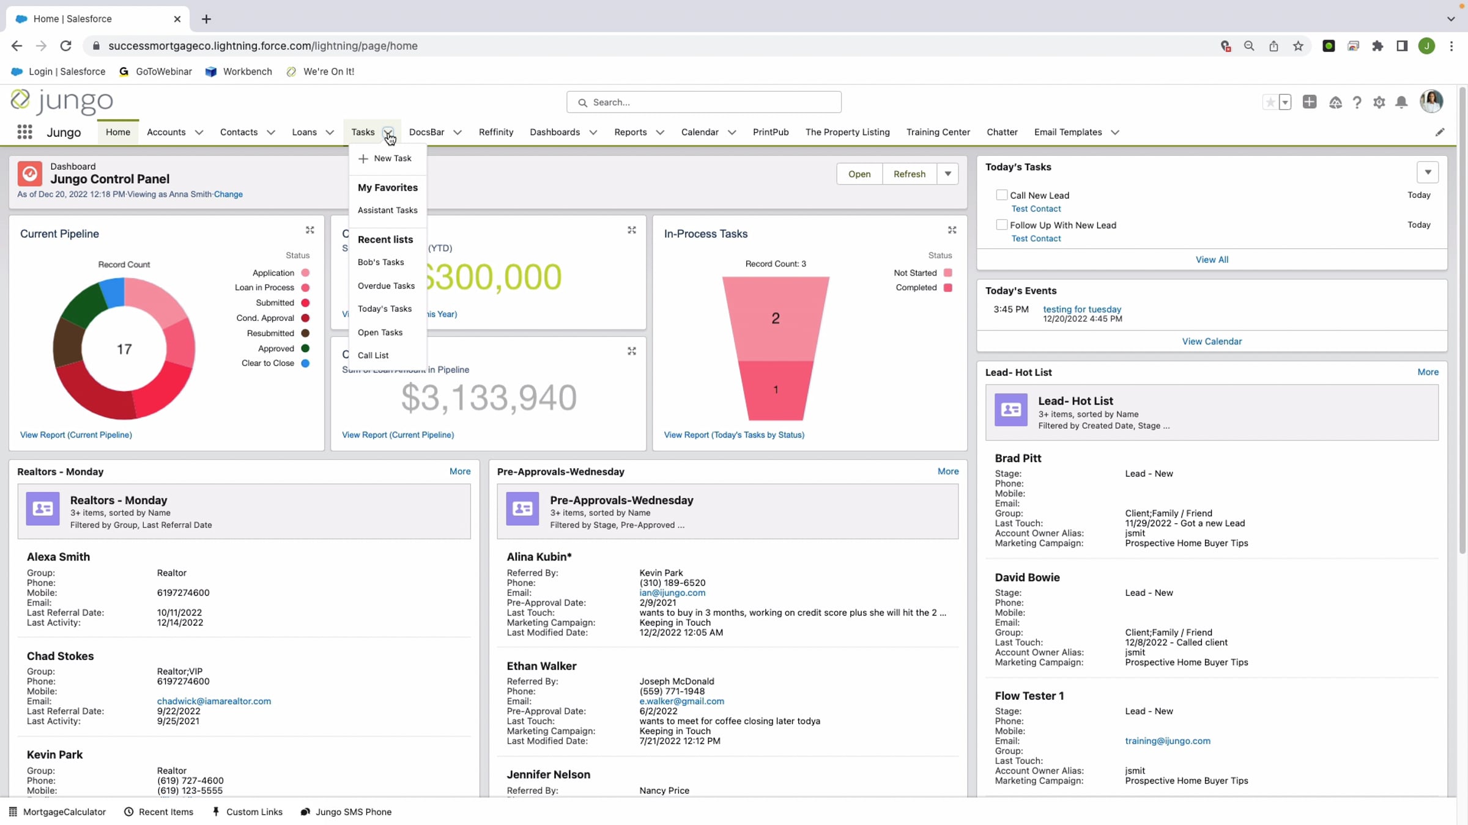
Task: Open the Setup gear icon
Action: (x=1379, y=102)
